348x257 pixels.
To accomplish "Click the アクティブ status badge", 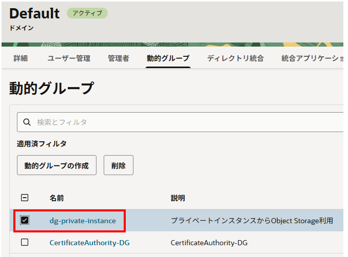I will click(87, 13).
